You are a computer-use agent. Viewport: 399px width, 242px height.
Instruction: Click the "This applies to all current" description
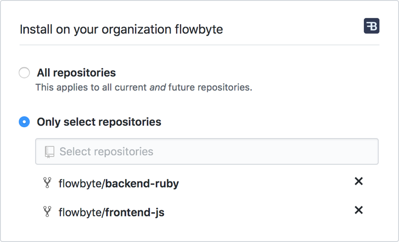coord(92,88)
